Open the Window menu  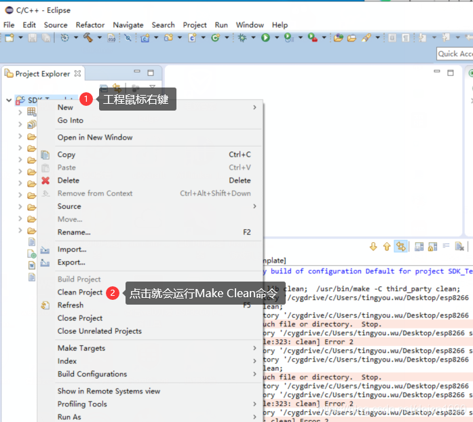point(250,25)
